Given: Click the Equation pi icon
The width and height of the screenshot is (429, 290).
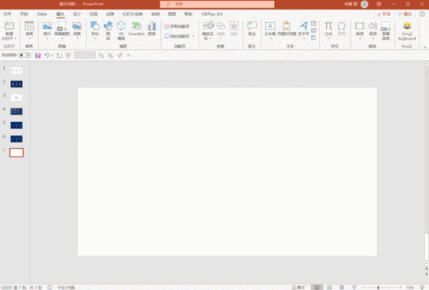Looking at the screenshot, I should (x=328, y=25).
